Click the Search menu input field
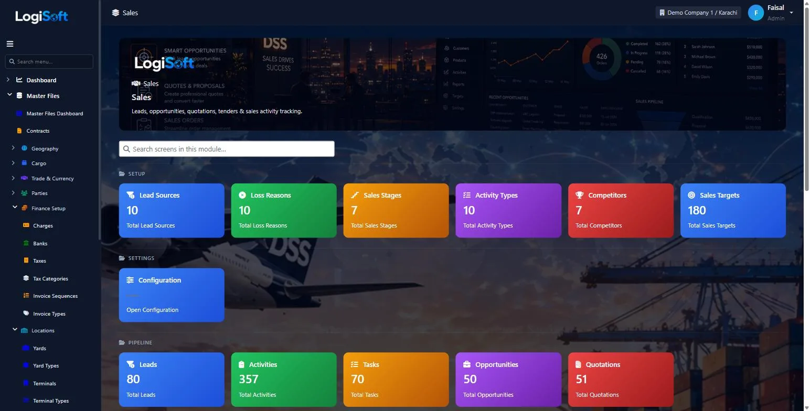This screenshot has width=810, height=411. tap(49, 61)
